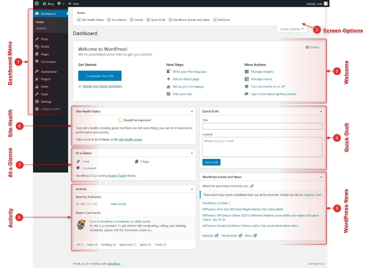Viewport: 371px width, 268px height.
Task: Click the 1 Page icon in At a Glance
Action: (x=137, y=162)
